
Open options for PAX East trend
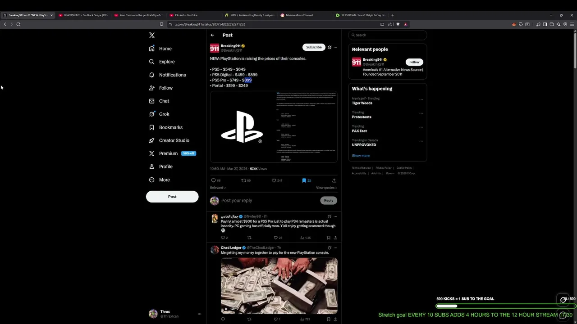[x=421, y=127]
